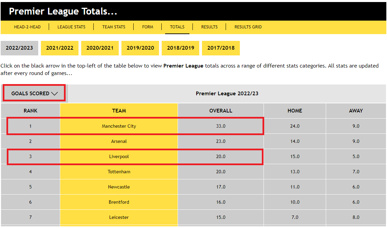
Task: Open the LEAGUE STATS tab
Action: [x=71, y=27]
